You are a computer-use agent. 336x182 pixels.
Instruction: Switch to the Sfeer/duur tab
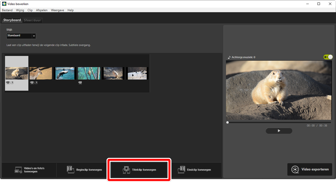coord(32,20)
